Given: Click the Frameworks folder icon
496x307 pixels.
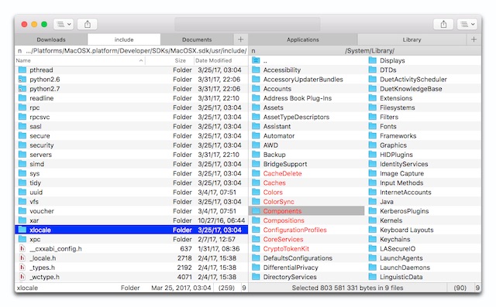Looking at the screenshot, I should [x=373, y=136].
